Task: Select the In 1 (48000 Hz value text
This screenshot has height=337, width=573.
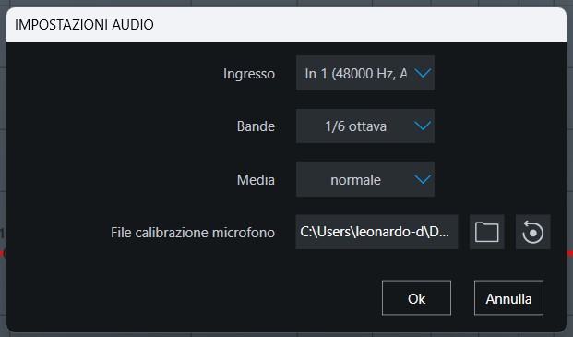Action: pos(355,74)
